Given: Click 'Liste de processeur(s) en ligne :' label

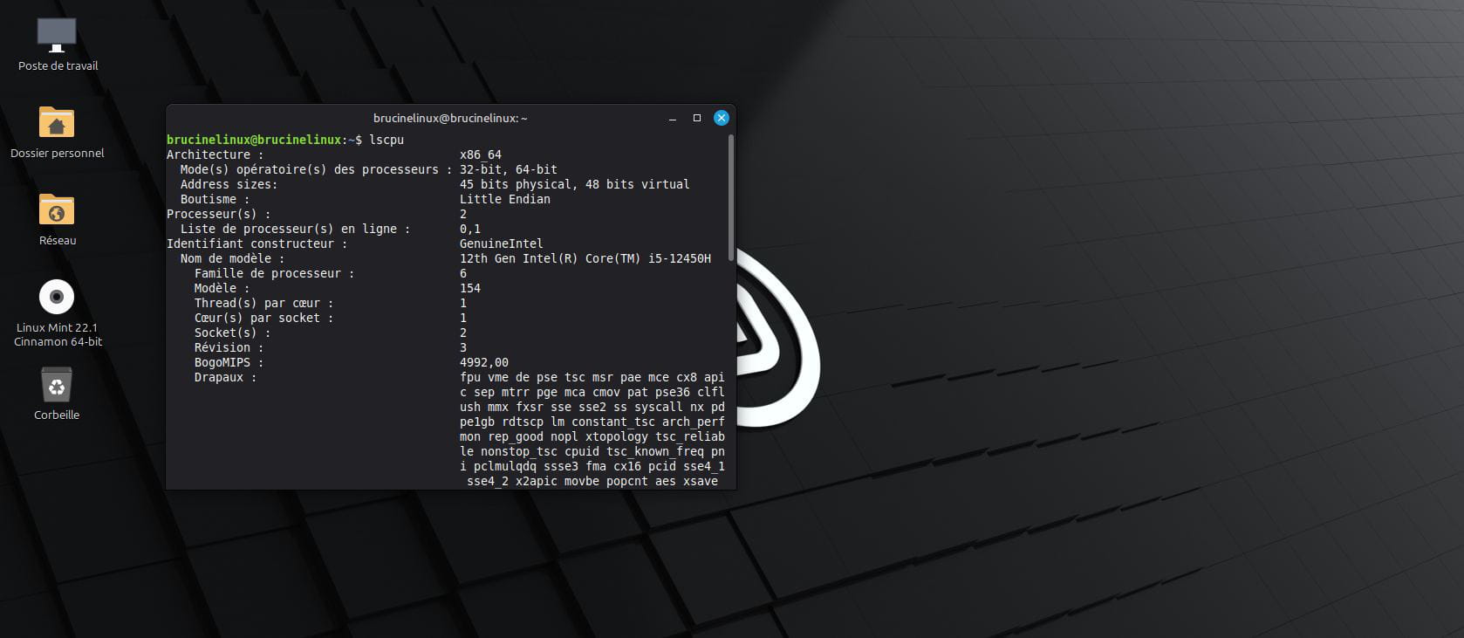Looking at the screenshot, I should 296,229.
